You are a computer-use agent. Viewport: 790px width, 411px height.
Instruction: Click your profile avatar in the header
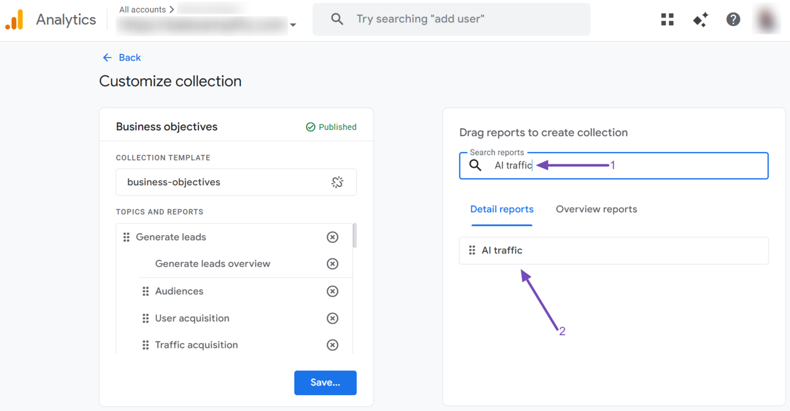(767, 19)
